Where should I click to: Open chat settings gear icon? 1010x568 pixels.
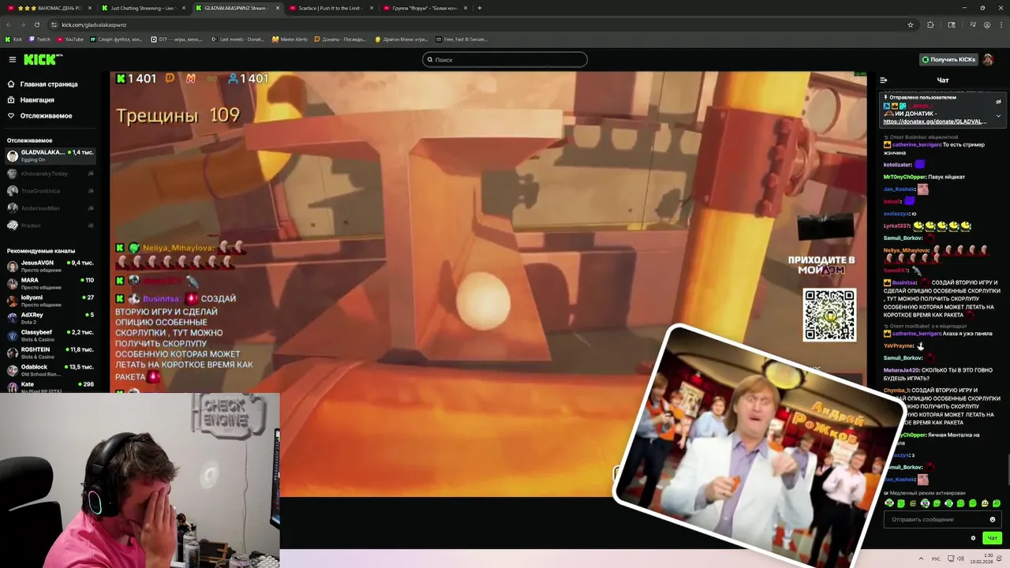(973, 538)
